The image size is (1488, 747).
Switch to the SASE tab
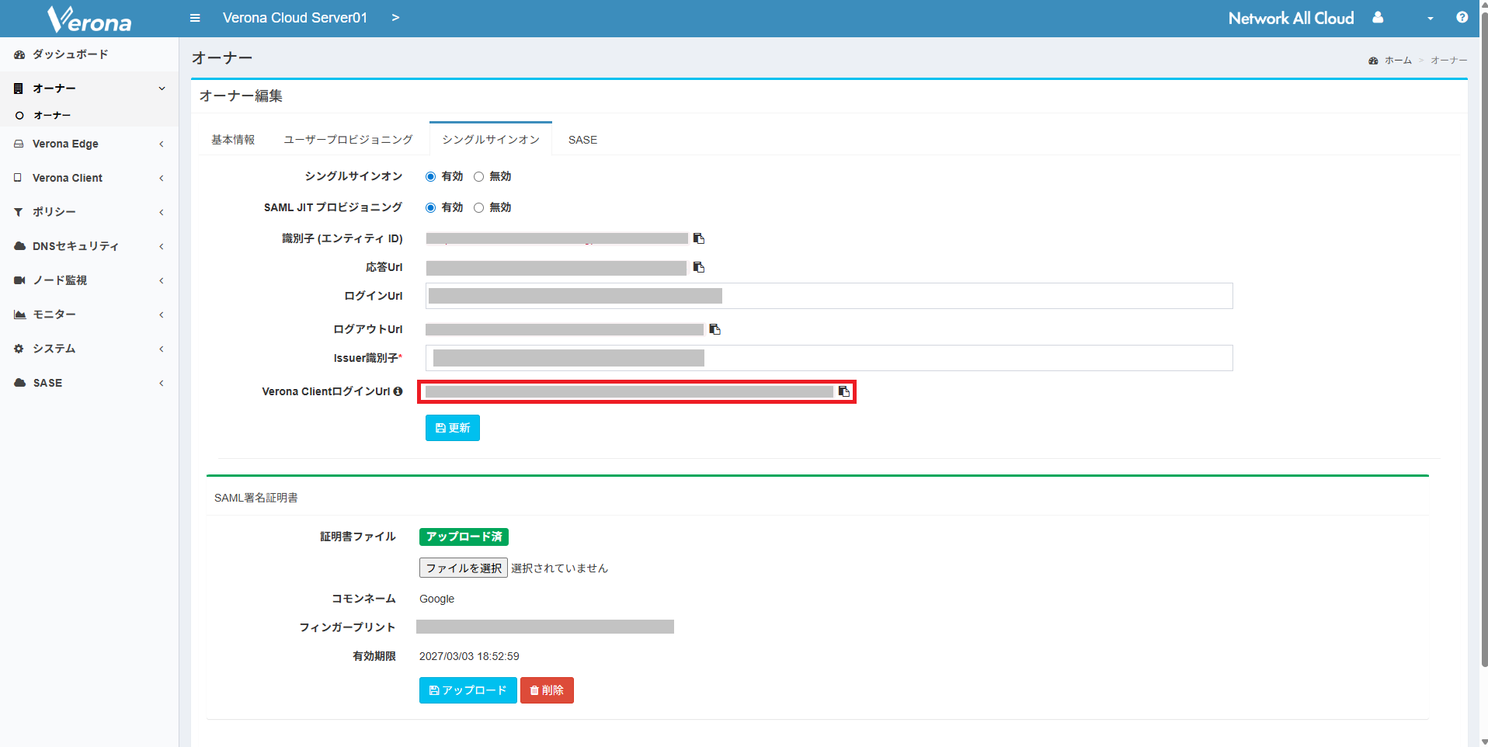pyautogui.click(x=582, y=140)
